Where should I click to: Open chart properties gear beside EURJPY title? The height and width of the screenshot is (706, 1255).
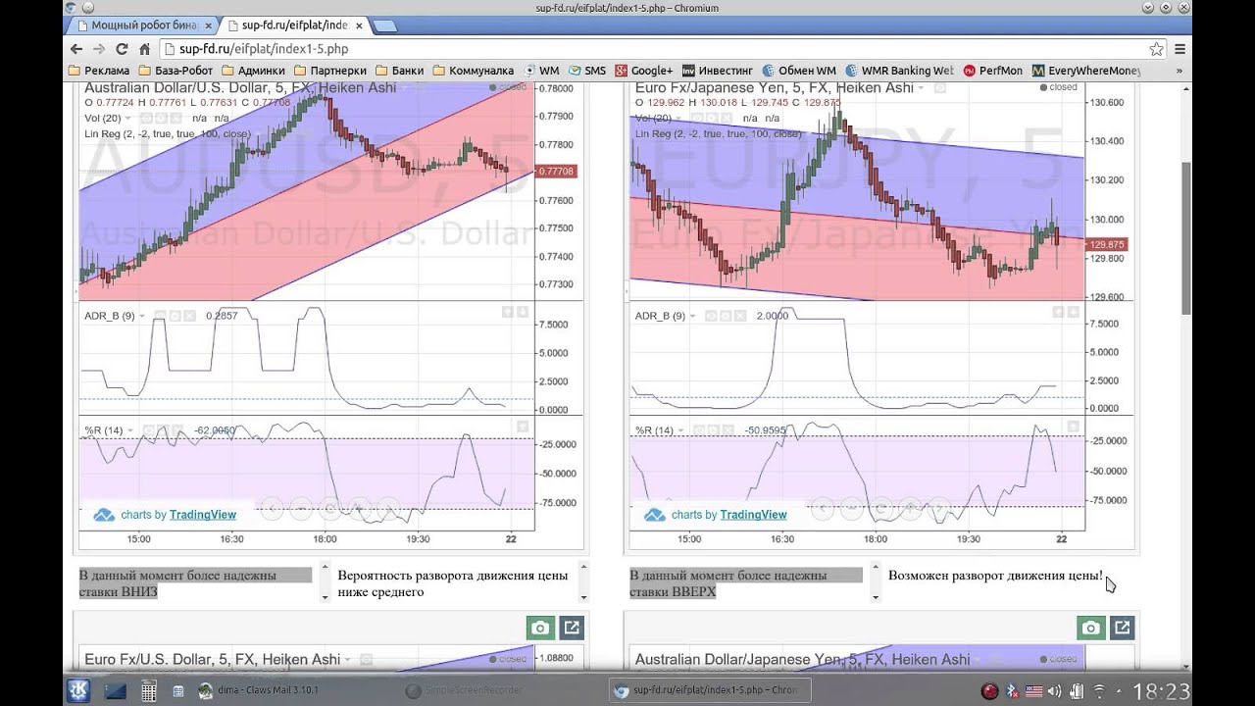[x=939, y=87]
